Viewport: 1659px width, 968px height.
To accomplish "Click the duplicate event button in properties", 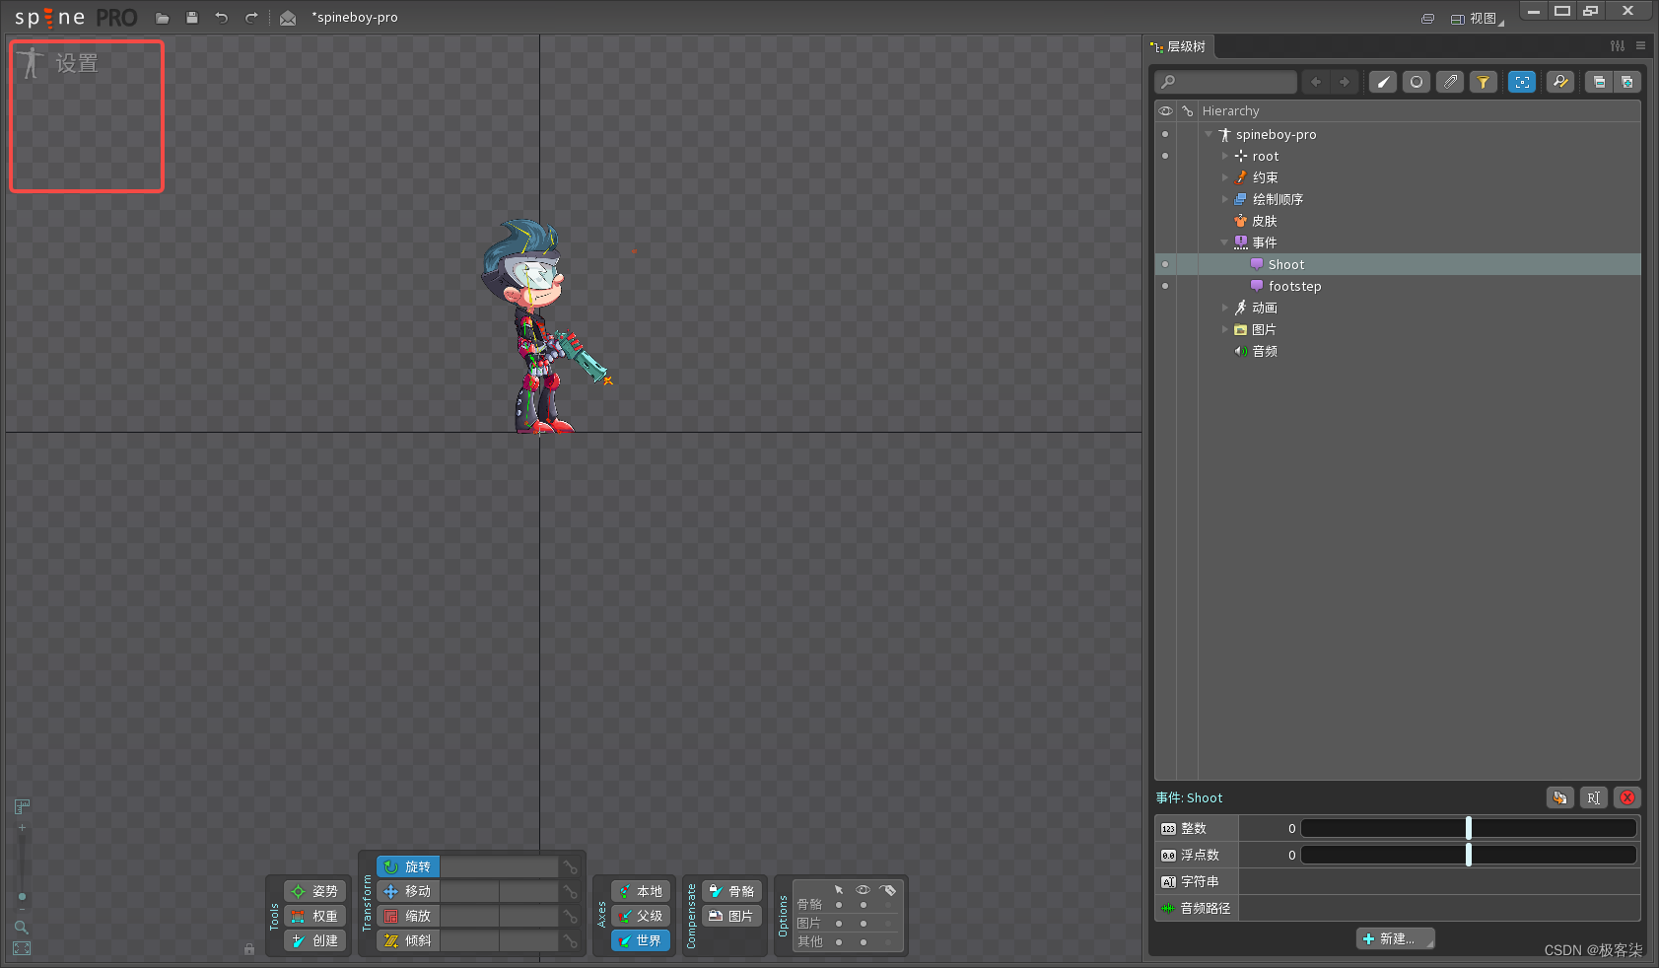I will (1559, 797).
